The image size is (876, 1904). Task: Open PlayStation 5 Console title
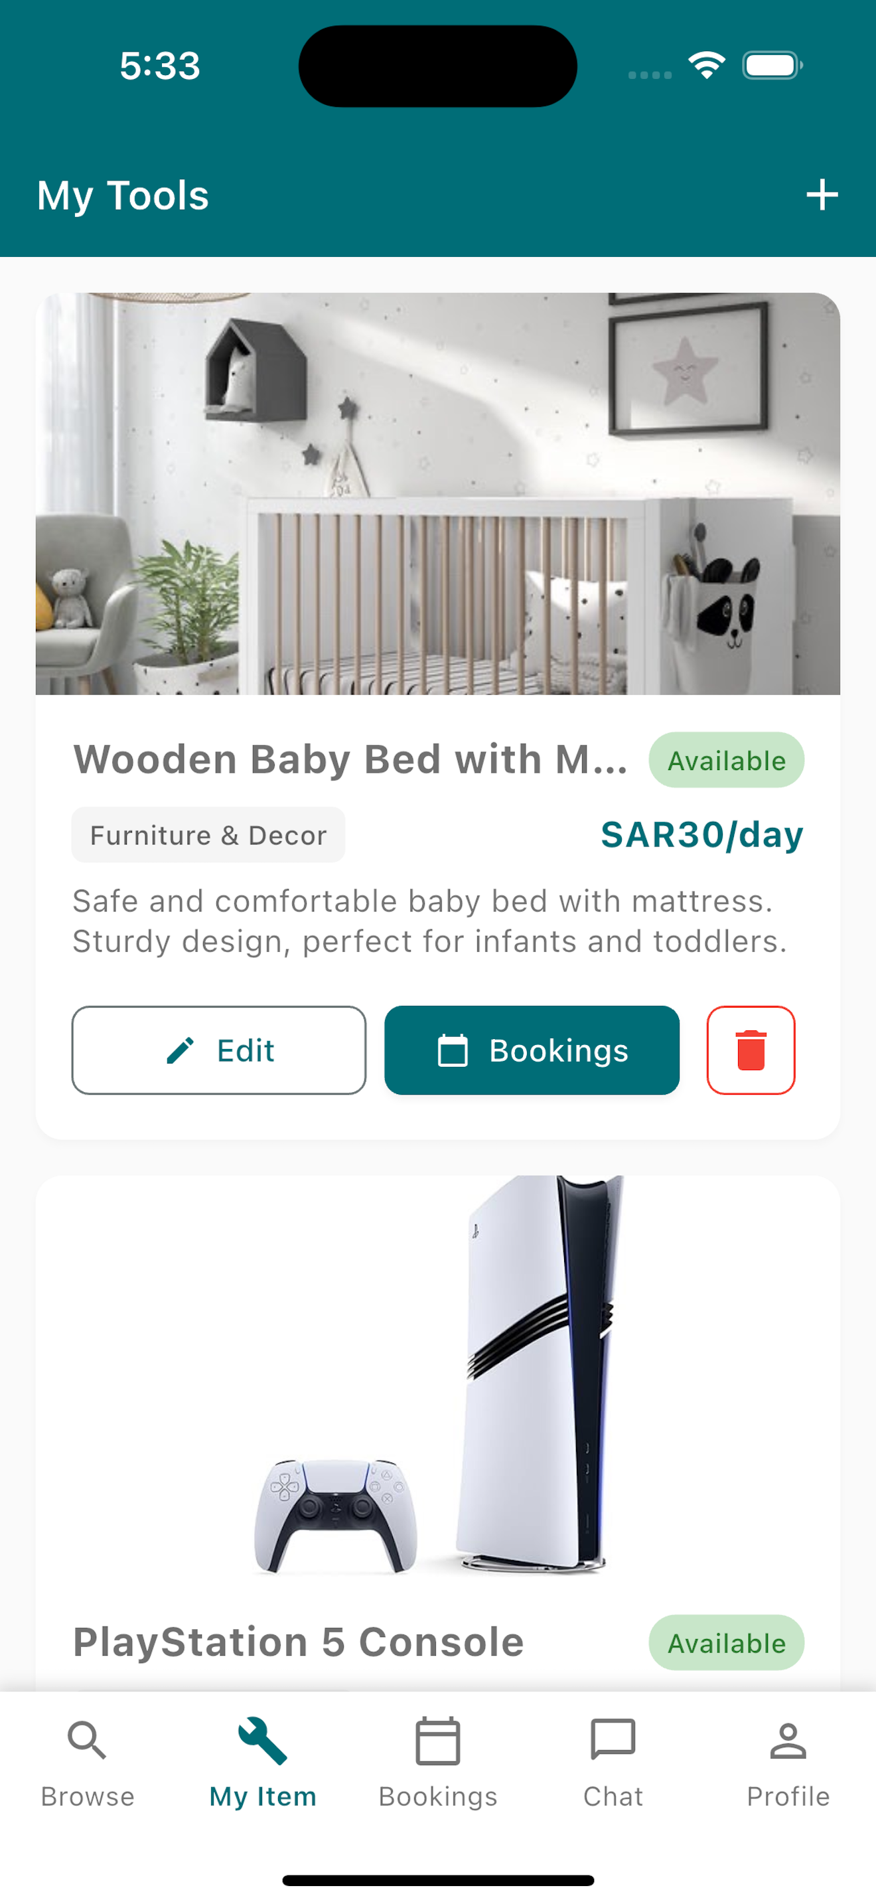click(x=299, y=1642)
